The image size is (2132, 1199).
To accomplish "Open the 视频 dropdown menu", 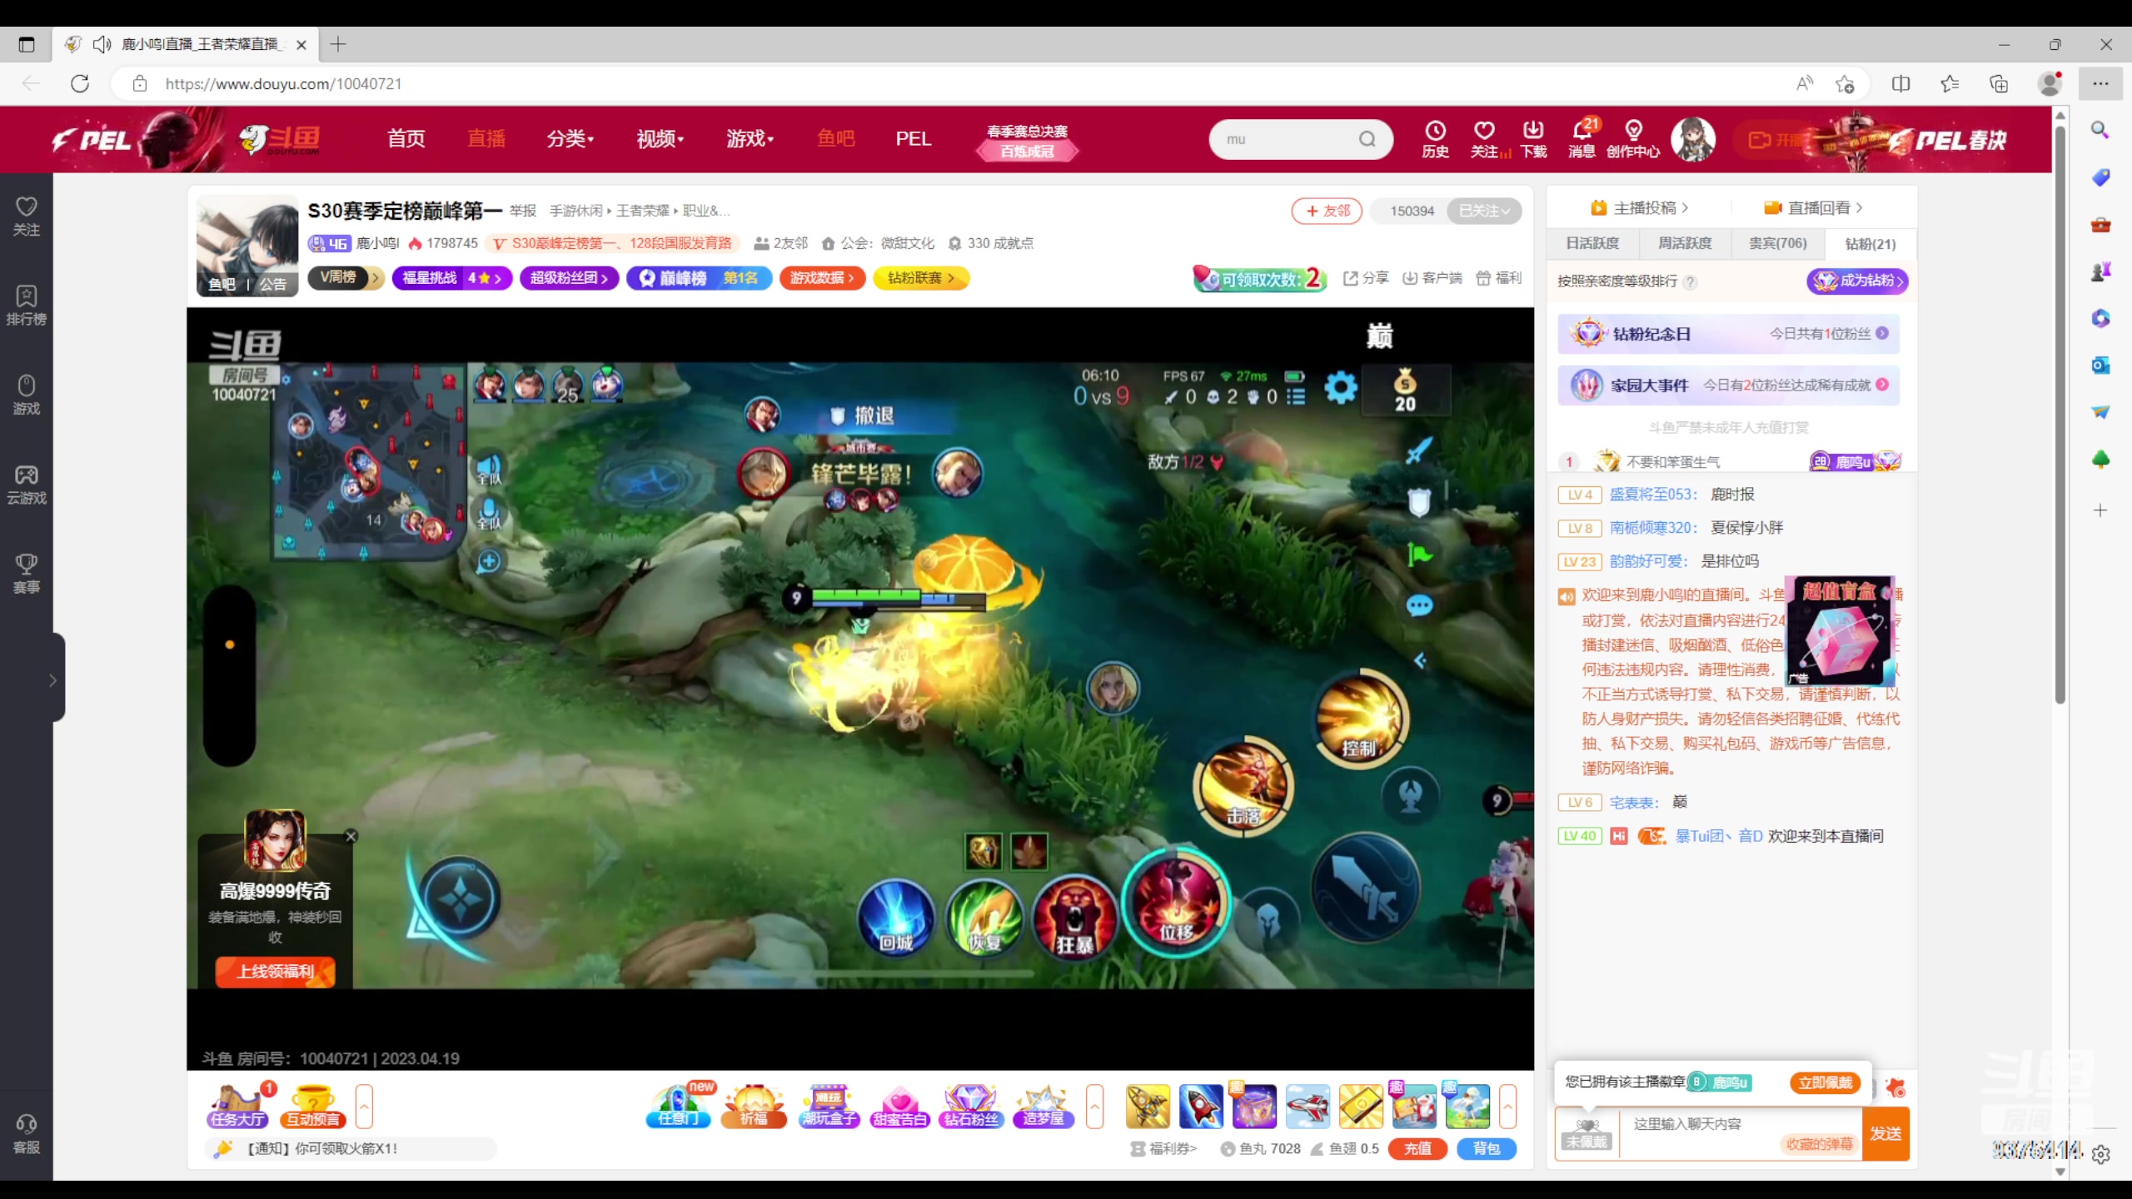I will pos(660,138).
